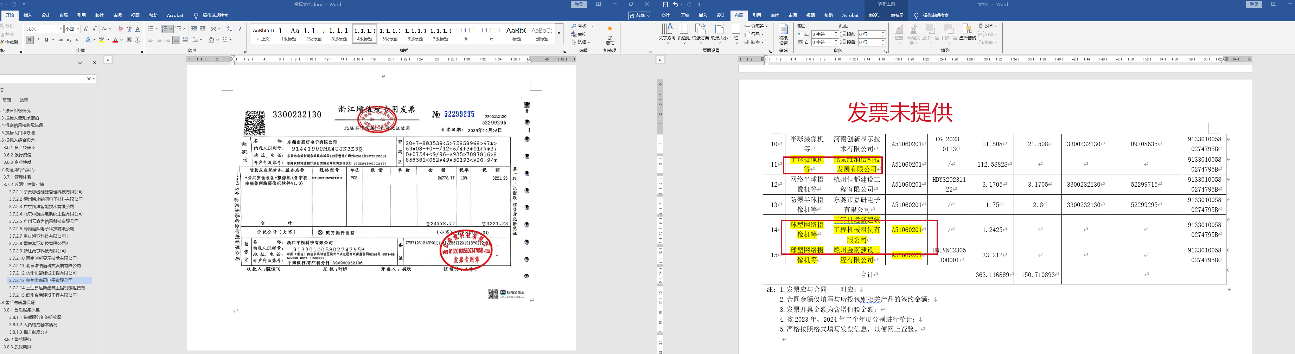This screenshot has height=354, width=1295.
Task: Click the text highlight color button
Action: coord(102,40)
